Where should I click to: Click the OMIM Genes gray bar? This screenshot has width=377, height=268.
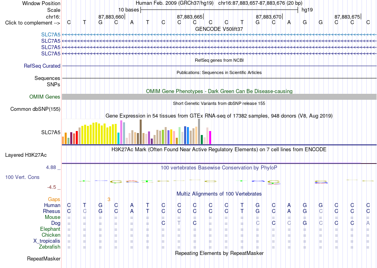(219, 97)
